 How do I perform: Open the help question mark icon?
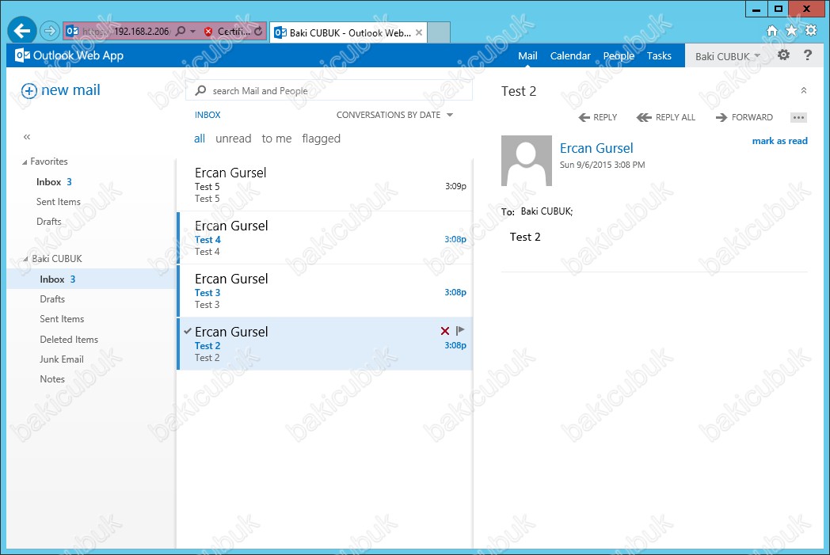coord(807,55)
